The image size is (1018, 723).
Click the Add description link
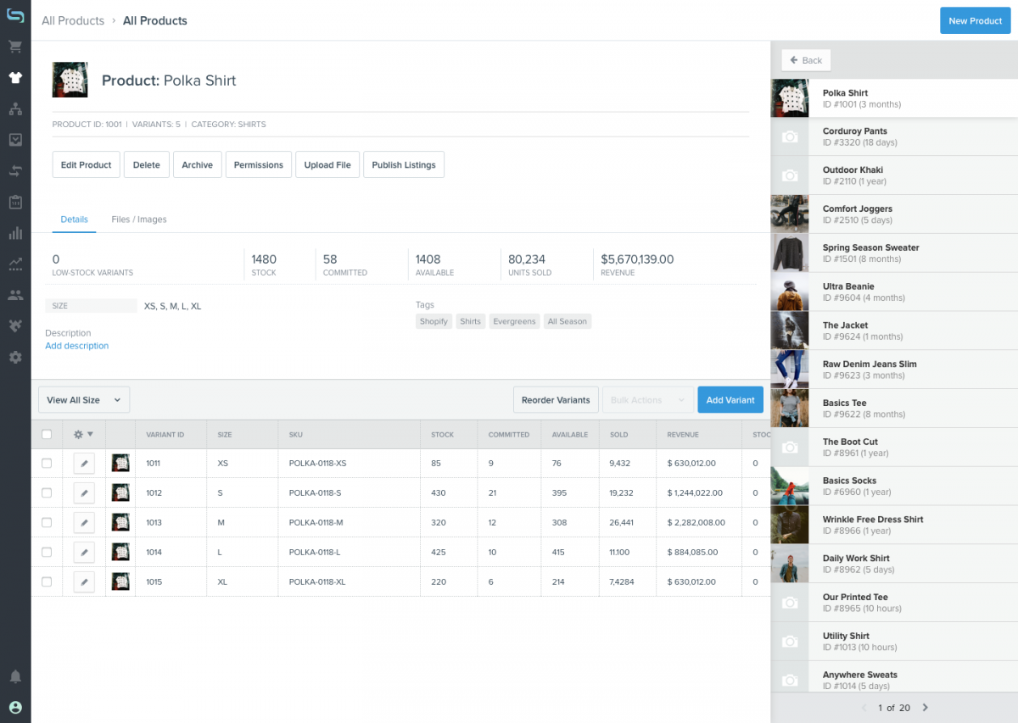click(76, 346)
